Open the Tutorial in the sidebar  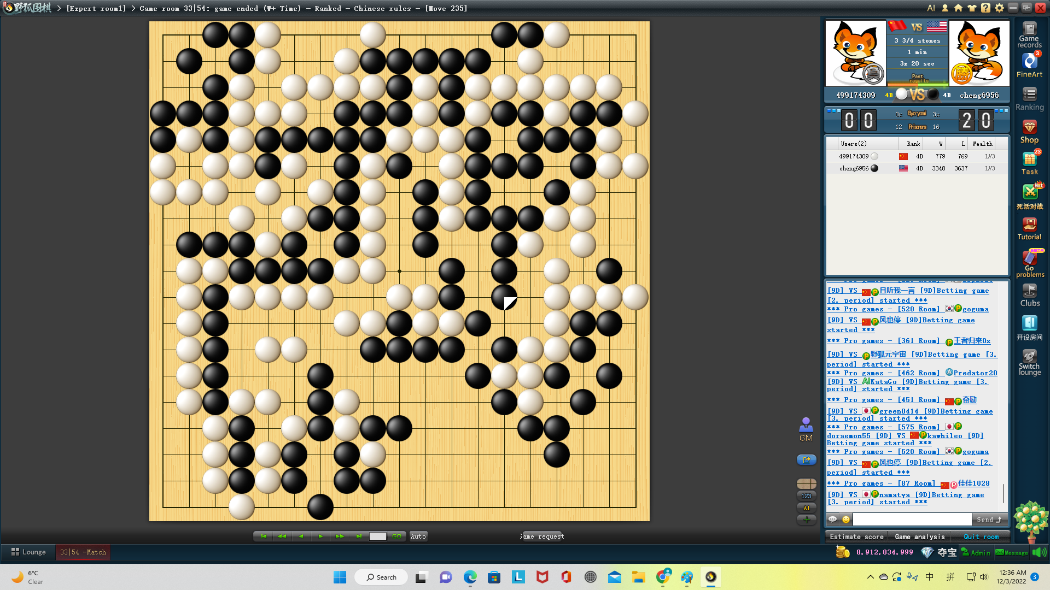pos(1029,228)
